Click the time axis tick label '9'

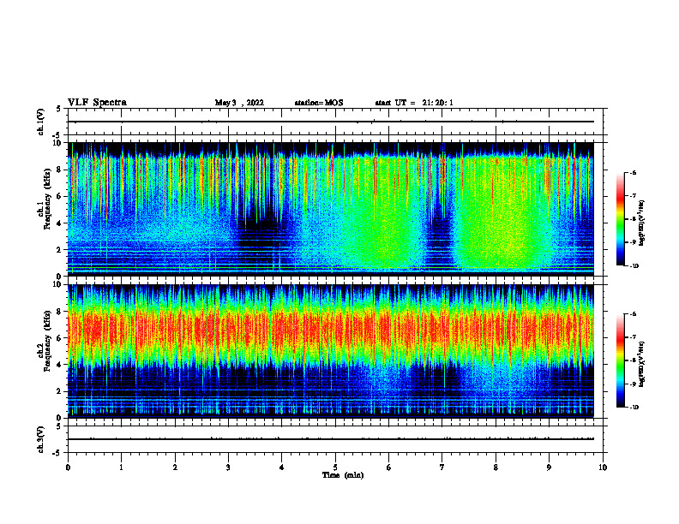549,467
